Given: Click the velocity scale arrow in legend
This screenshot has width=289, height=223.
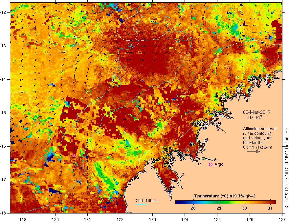Looking at the screenshot, I should click(x=253, y=152).
